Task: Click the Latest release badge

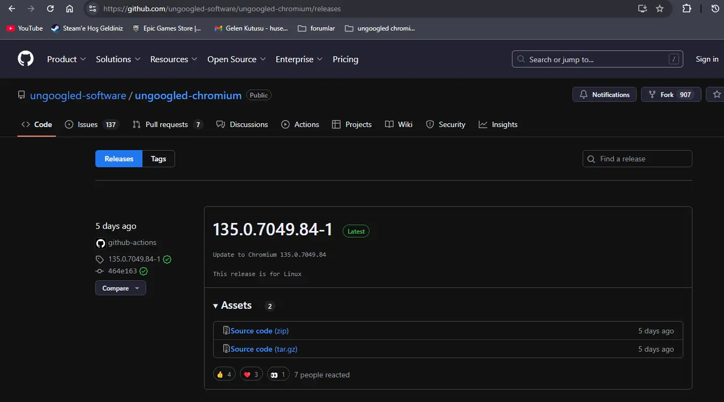Action: 356,232
